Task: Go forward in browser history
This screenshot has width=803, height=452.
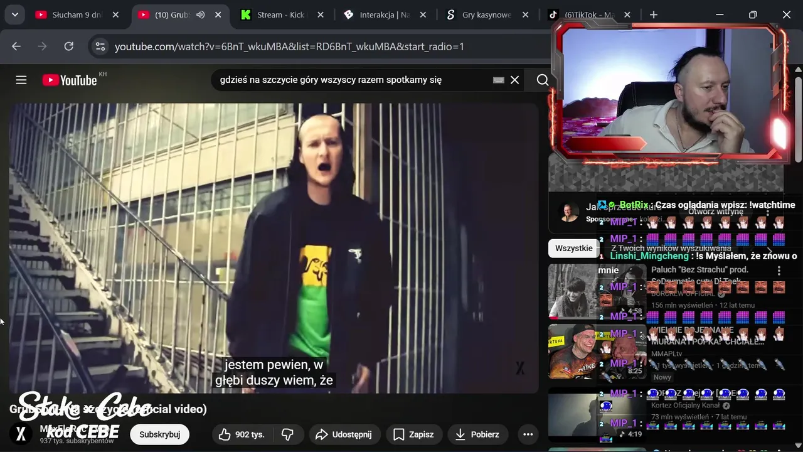Action: 43,46
